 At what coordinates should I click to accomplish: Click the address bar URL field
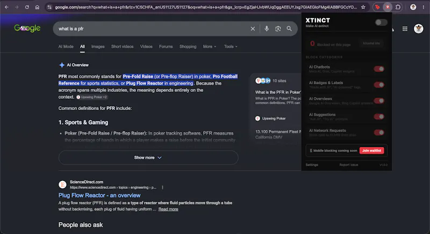[x=206, y=7]
